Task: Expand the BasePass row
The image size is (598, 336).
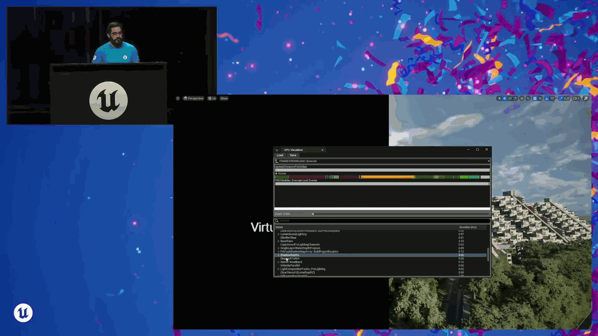Action: click(278, 241)
